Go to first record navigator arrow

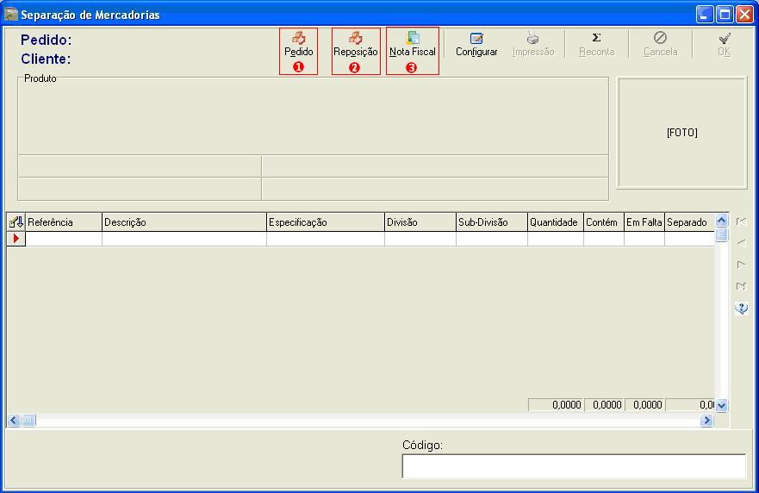741,222
